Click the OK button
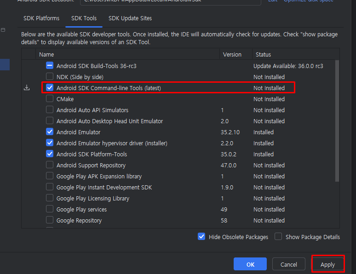This screenshot has height=274, width=356. [250, 264]
